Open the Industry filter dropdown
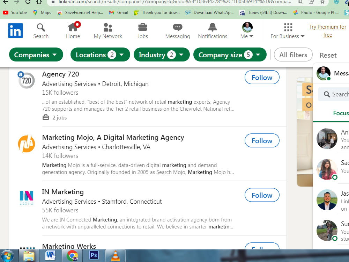Screen dimensions: 349x262 pyautogui.click(x=162, y=54)
